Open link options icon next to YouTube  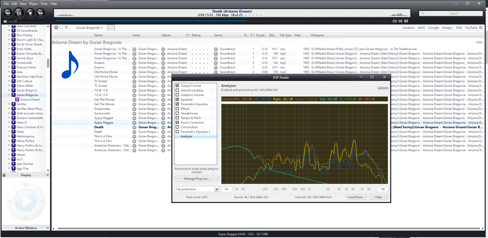click(x=481, y=28)
